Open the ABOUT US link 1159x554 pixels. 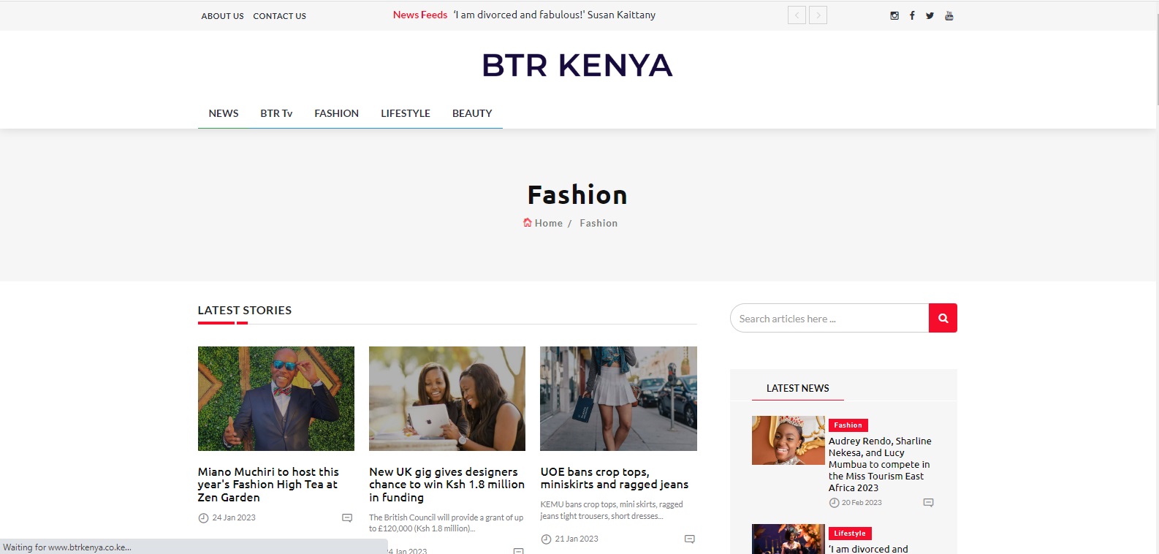[x=222, y=16]
